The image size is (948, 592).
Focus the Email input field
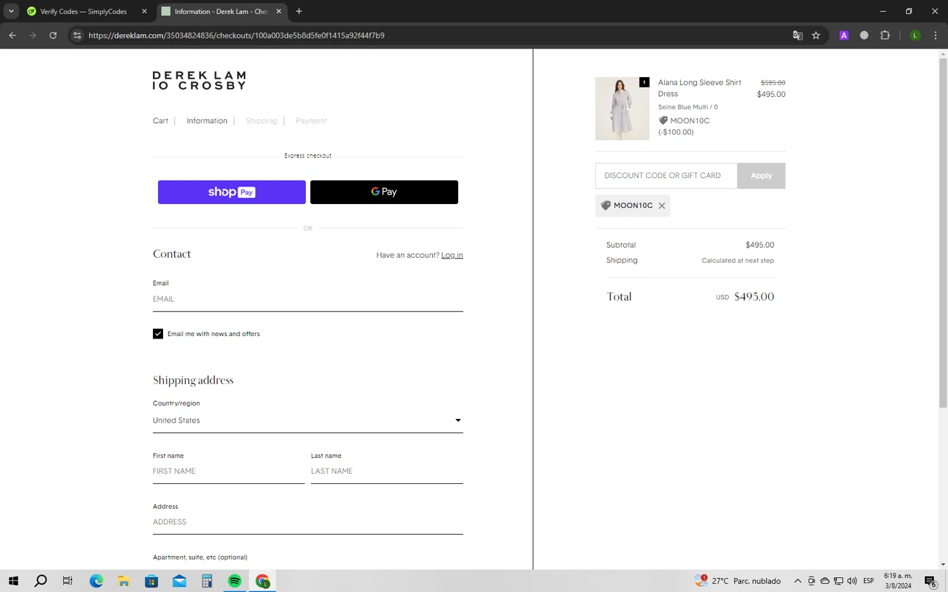(308, 299)
